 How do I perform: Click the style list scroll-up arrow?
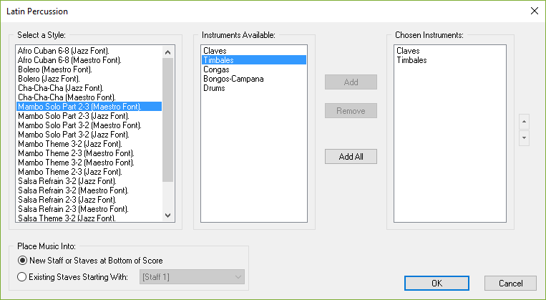coord(168,52)
